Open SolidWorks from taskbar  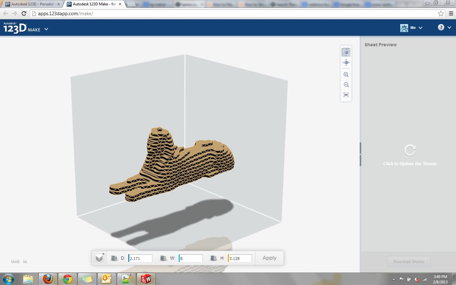tap(146, 279)
